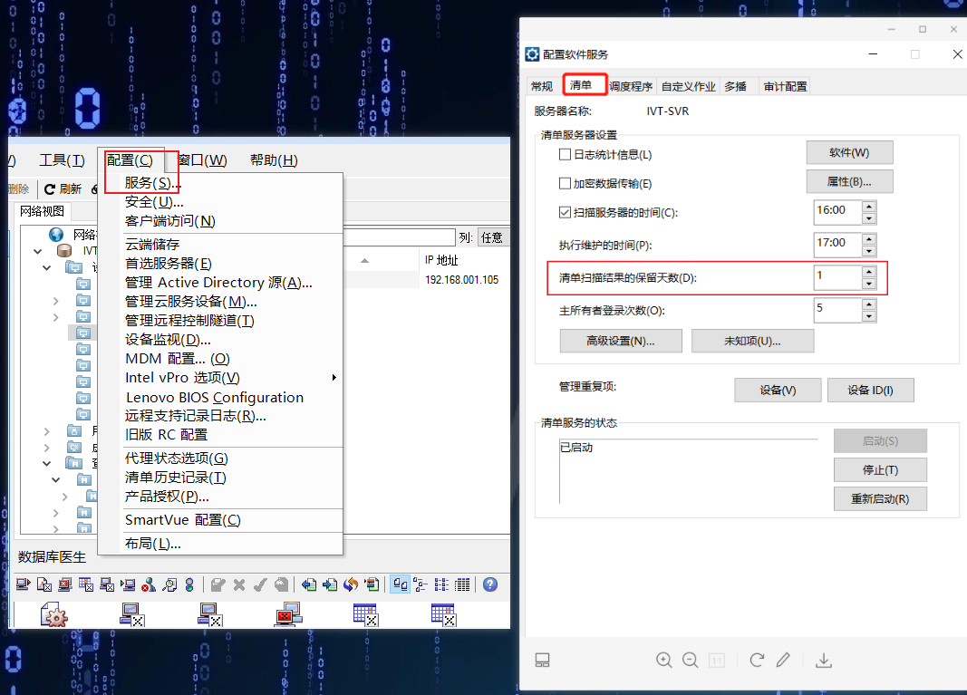Switch to the 调度程序 tab
The height and width of the screenshot is (695, 967).
[632, 84]
